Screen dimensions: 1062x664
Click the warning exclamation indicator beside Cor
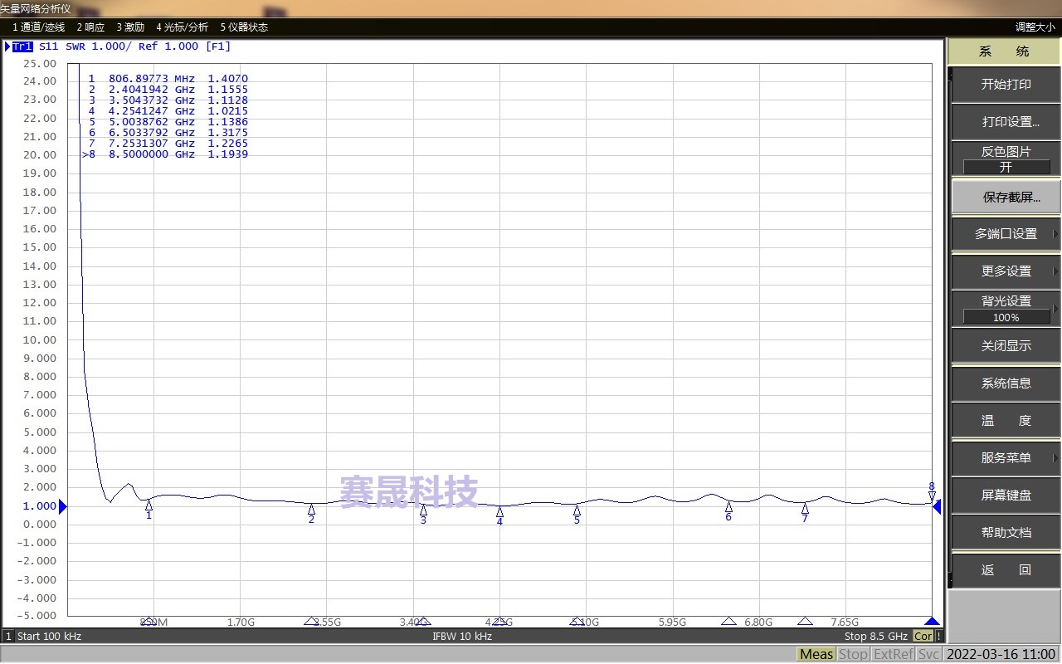click(x=938, y=636)
